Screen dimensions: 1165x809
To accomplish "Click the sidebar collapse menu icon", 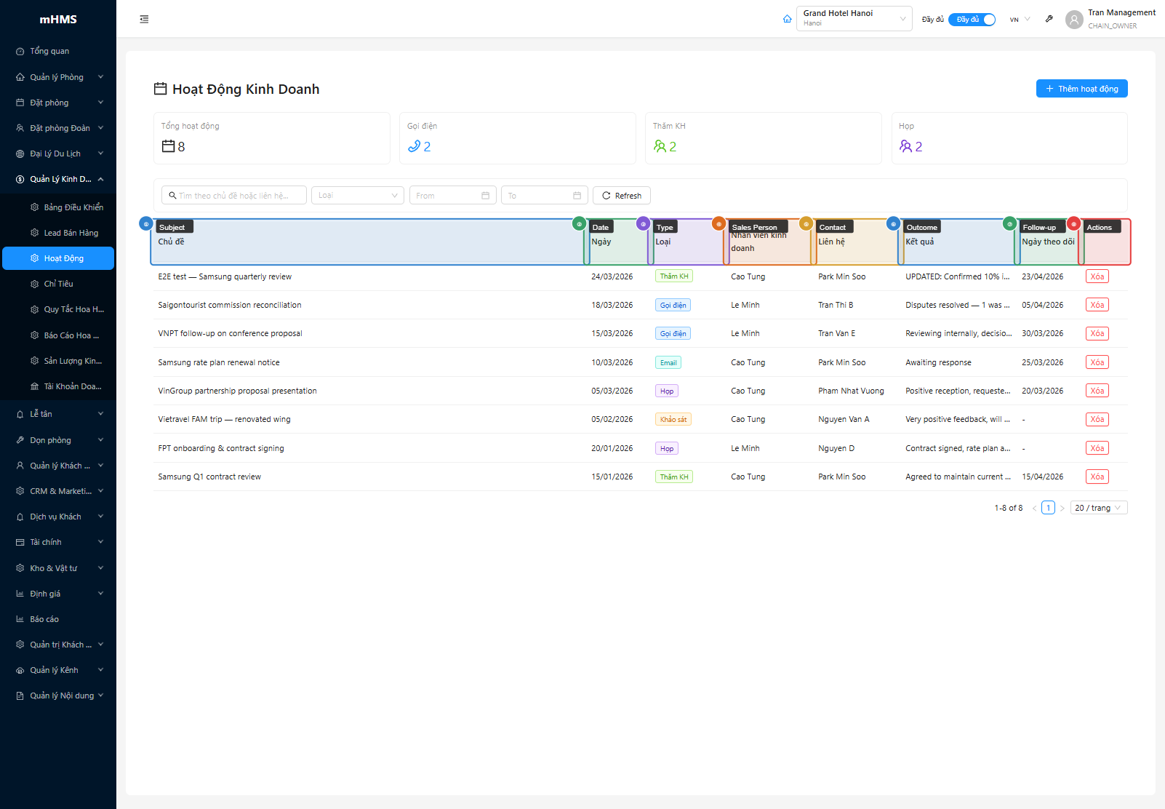I will coord(144,20).
